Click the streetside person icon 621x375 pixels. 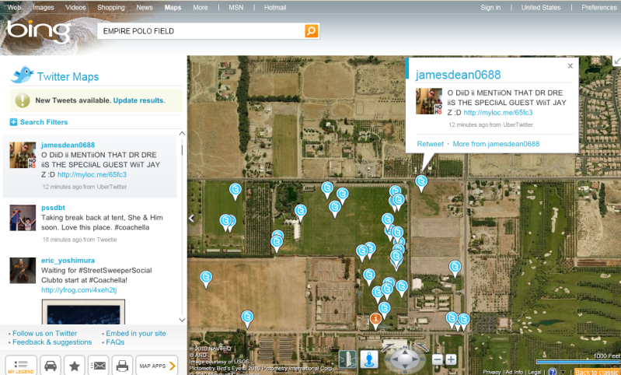click(368, 359)
